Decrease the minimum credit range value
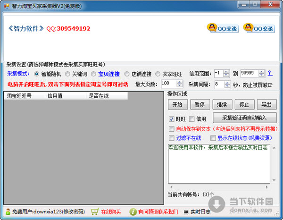The height and width of the screenshot is (220, 283). (x=226, y=75)
